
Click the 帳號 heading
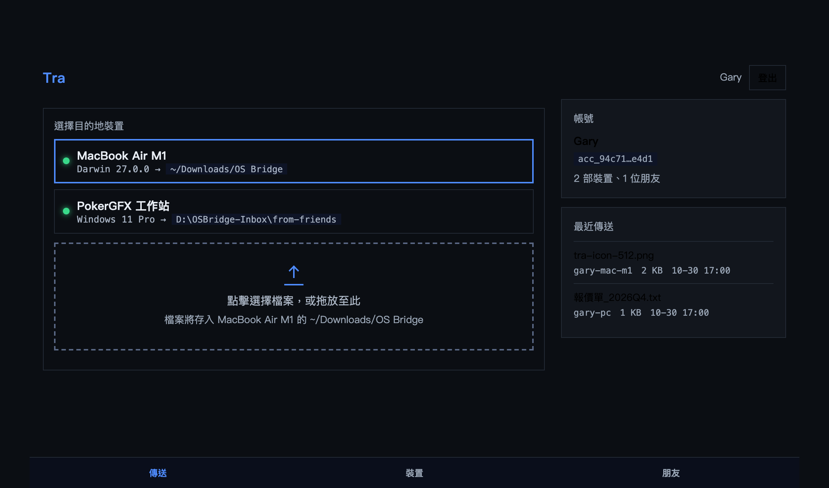(584, 119)
